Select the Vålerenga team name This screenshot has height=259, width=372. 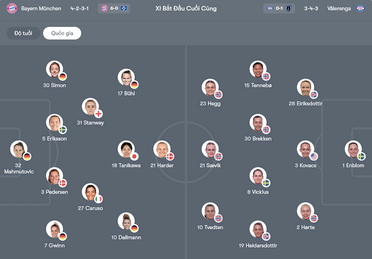click(335, 9)
